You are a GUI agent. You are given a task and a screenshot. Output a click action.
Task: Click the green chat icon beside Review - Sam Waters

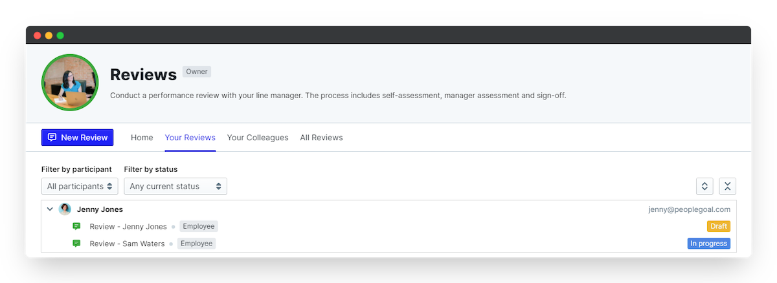pyautogui.click(x=76, y=244)
